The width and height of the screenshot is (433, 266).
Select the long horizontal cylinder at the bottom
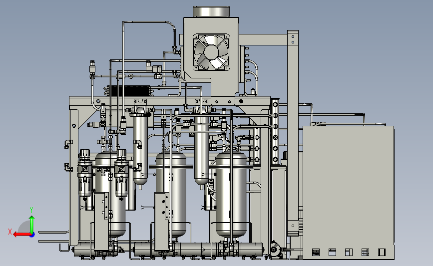[198, 249]
